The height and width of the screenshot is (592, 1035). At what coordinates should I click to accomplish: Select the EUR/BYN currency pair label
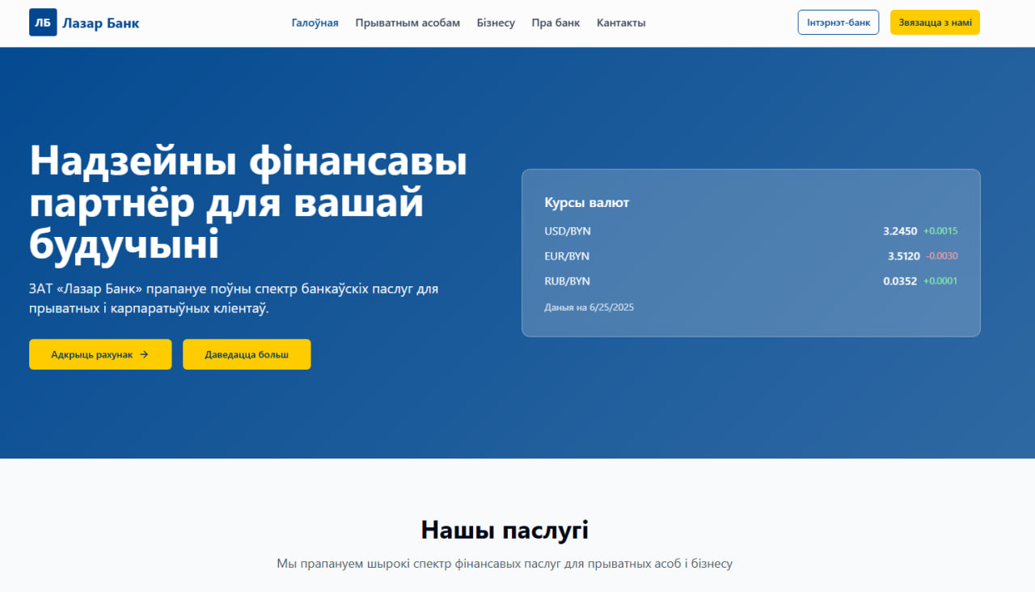(x=567, y=256)
